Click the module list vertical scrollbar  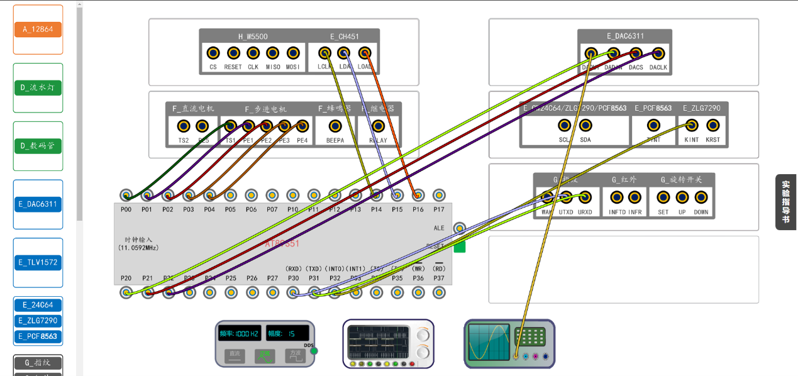coord(80,113)
